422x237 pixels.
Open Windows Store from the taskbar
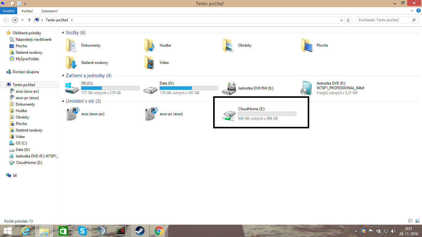point(63,231)
